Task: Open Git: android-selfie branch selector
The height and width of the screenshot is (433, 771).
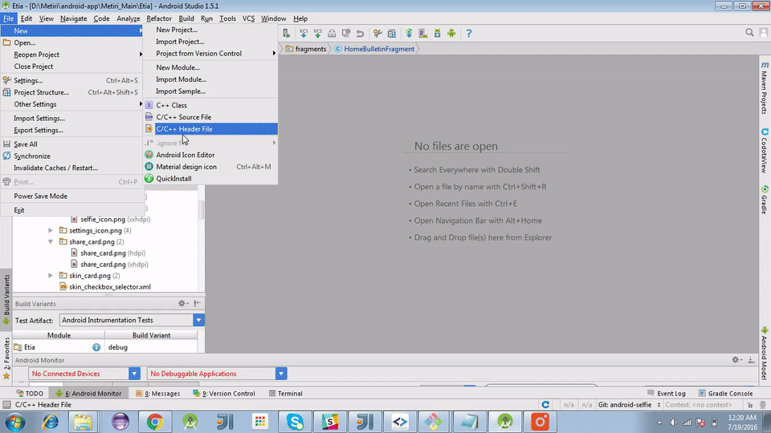Action: click(629, 405)
